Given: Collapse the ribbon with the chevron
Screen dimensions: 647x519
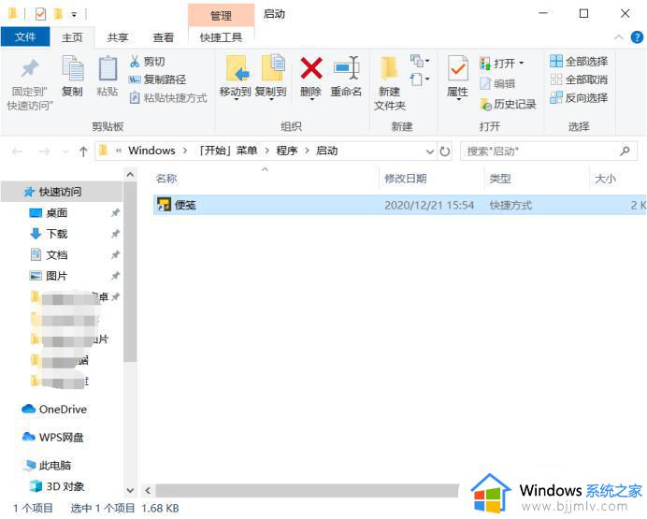Looking at the screenshot, I should (x=619, y=37).
